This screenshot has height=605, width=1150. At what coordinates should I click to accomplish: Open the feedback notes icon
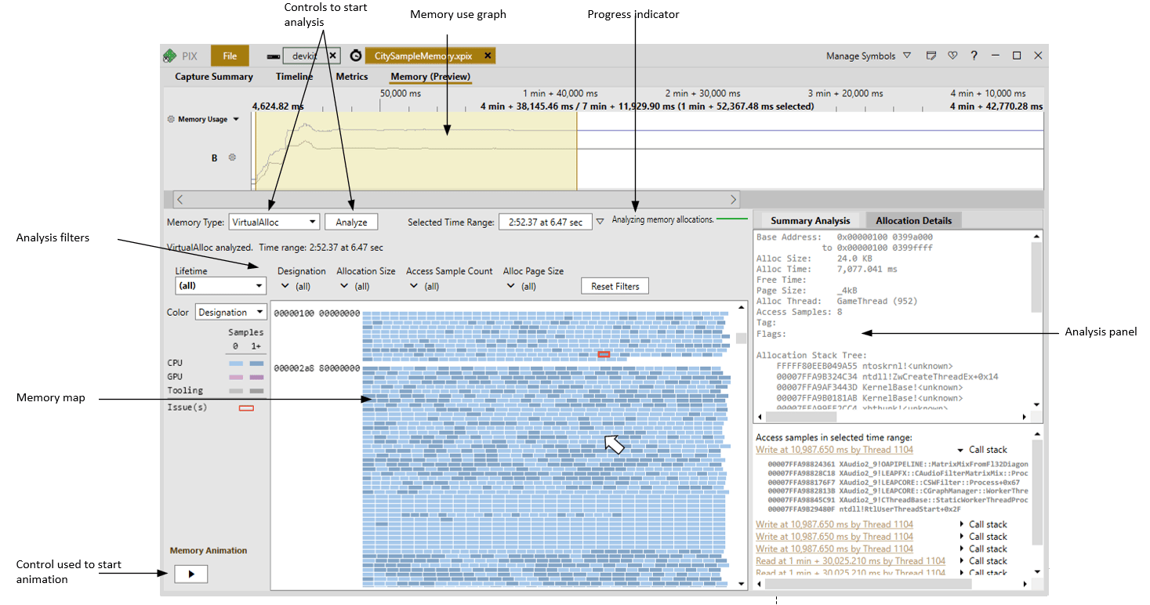(931, 56)
